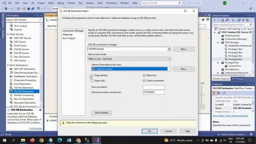
Task: Click the volume speaker icon in the system tray
Action: [225, 140]
